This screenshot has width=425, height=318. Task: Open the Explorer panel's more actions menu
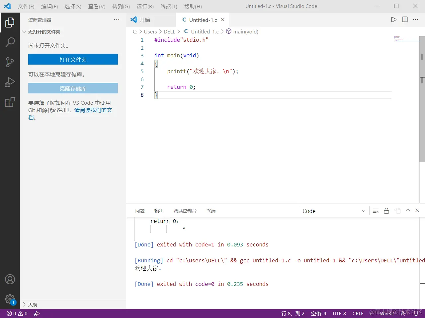(117, 20)
